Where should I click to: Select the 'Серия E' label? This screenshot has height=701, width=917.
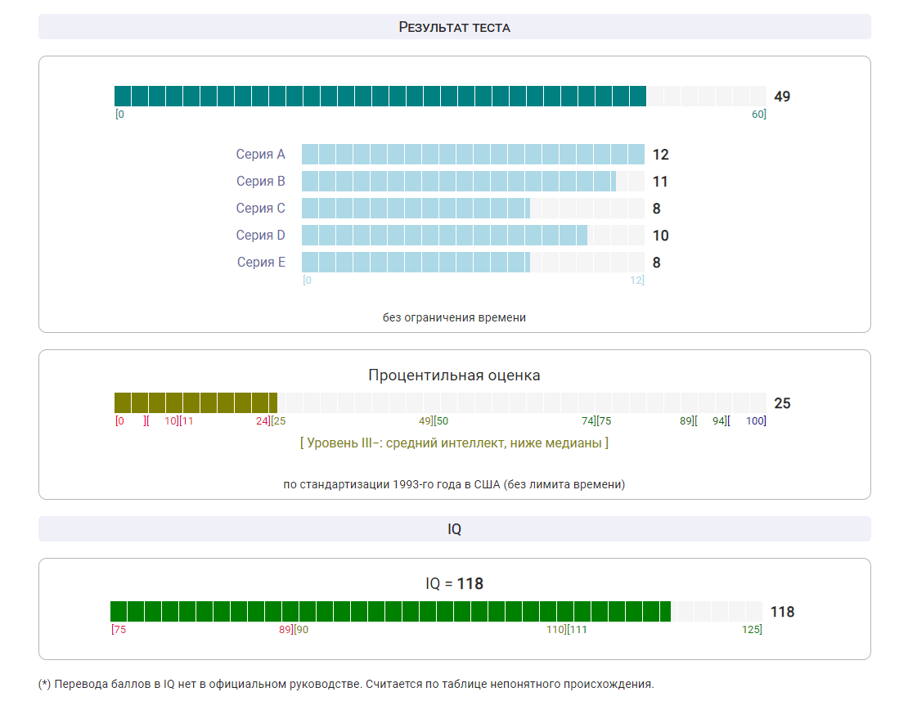(261, 263)
